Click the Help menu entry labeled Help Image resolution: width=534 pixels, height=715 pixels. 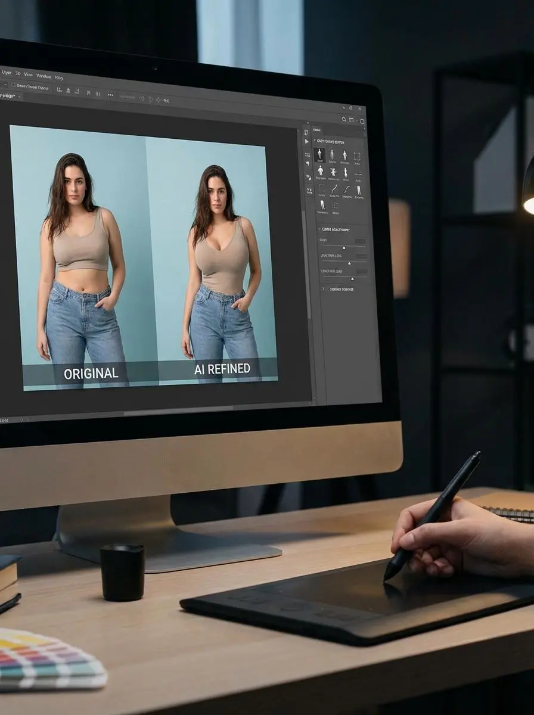tap(59, 79)
